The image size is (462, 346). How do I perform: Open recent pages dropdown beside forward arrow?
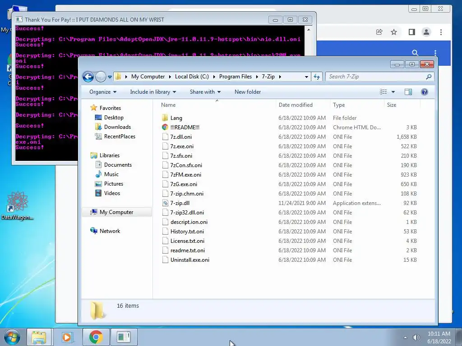coord(110,77)
